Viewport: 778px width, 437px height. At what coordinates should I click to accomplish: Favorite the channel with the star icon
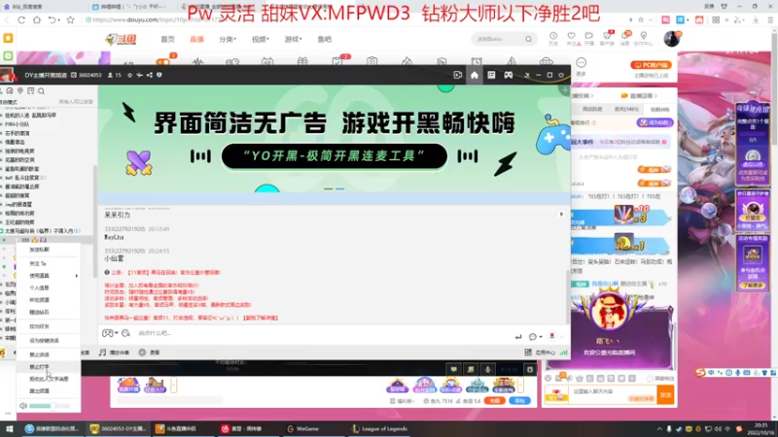(130, 76)
